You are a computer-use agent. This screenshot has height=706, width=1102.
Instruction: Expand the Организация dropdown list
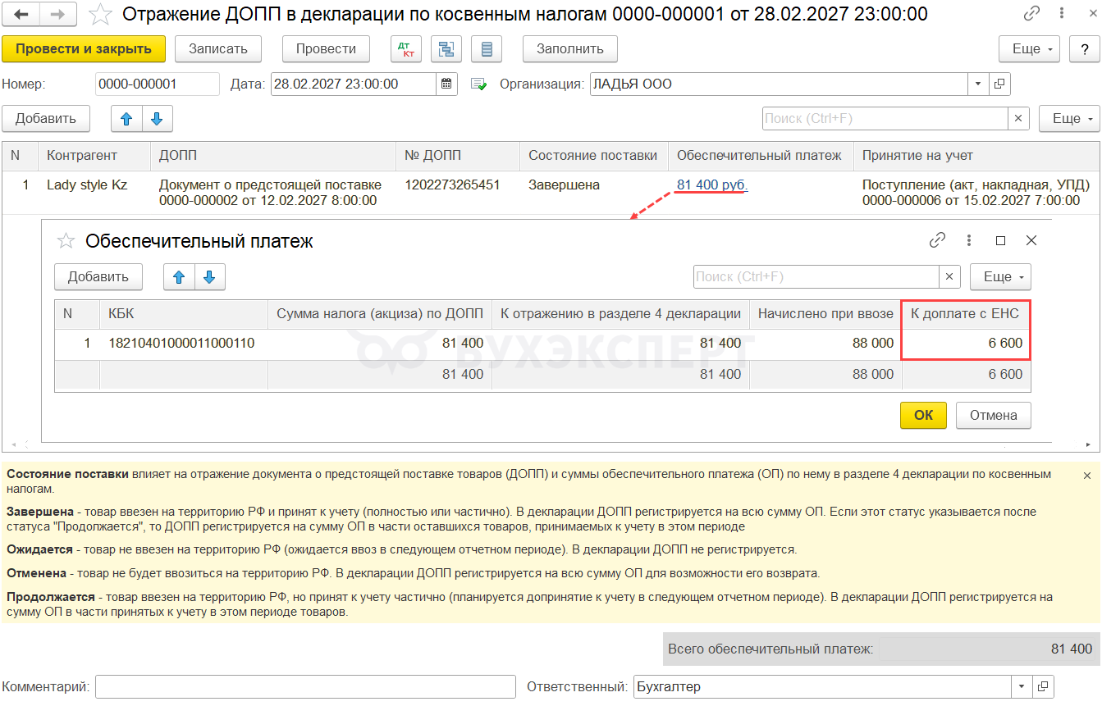[x=978, y=84]
